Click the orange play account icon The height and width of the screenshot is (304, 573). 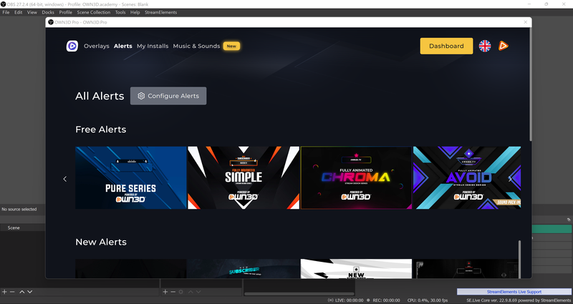coord(504,46)
